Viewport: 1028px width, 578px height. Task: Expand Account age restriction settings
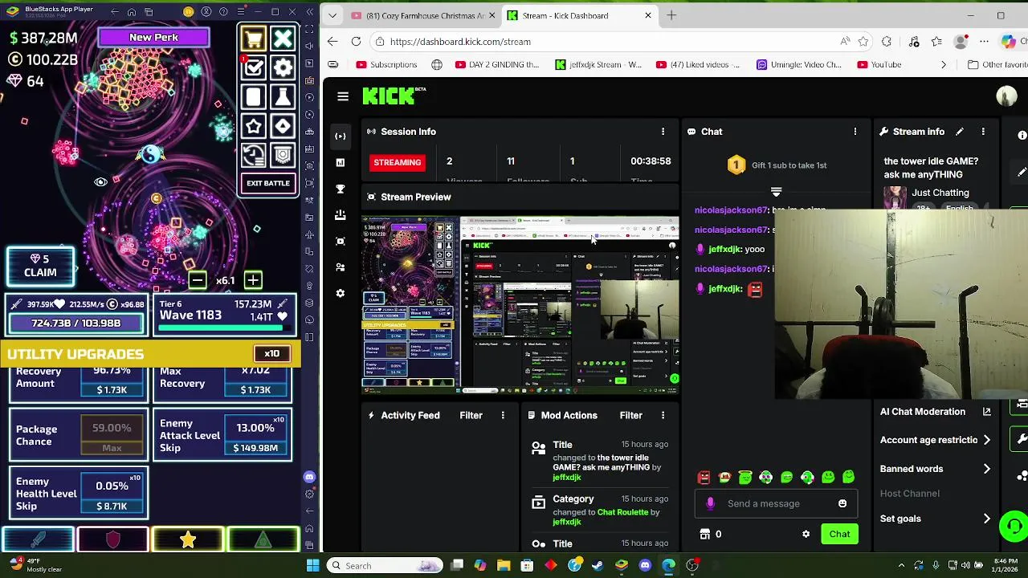pos(936,440)
